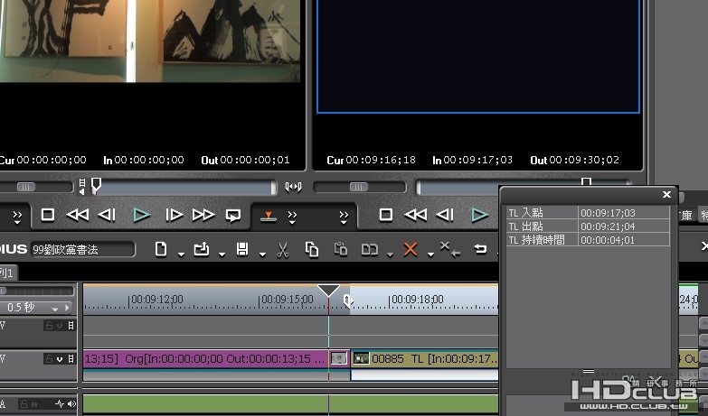Open the replace clip dropdown arrow
This screenshot has height=416, width=708.
pyautogui.click(x=390, y=254)
